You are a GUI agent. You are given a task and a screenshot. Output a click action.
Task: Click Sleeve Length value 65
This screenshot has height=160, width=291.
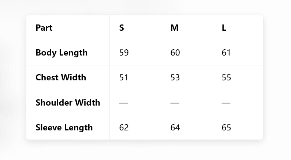pyautogui.click(x=227, y=127)
